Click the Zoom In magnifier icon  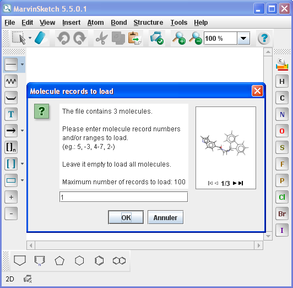179,38
